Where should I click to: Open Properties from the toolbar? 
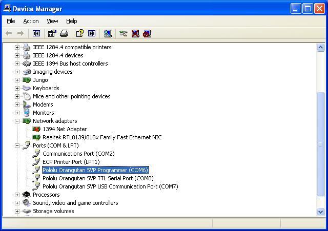pyautogui.click(x=52, y=33)
